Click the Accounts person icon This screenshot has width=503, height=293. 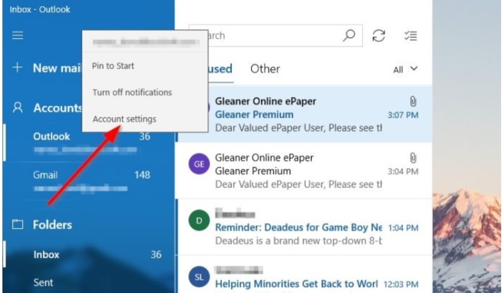point(18,107)
